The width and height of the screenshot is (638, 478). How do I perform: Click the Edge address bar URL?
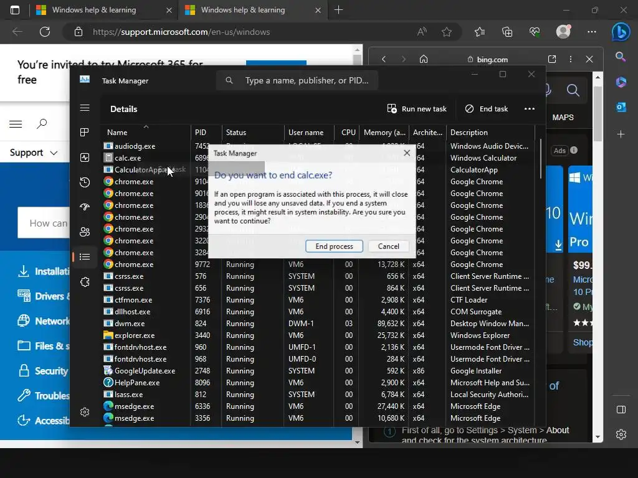181,32
